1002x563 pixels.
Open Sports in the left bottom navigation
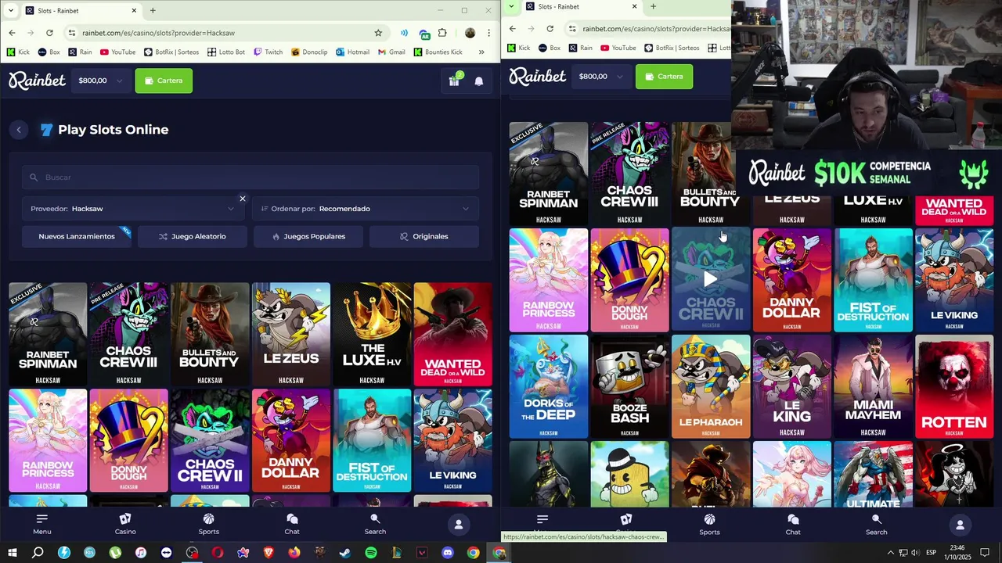coord(209,524)
